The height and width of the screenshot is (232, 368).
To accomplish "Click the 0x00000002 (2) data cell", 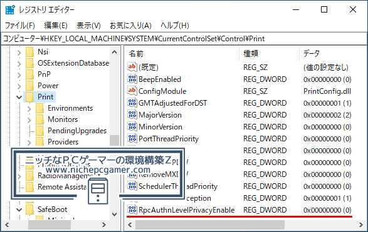I will [327, 115].
